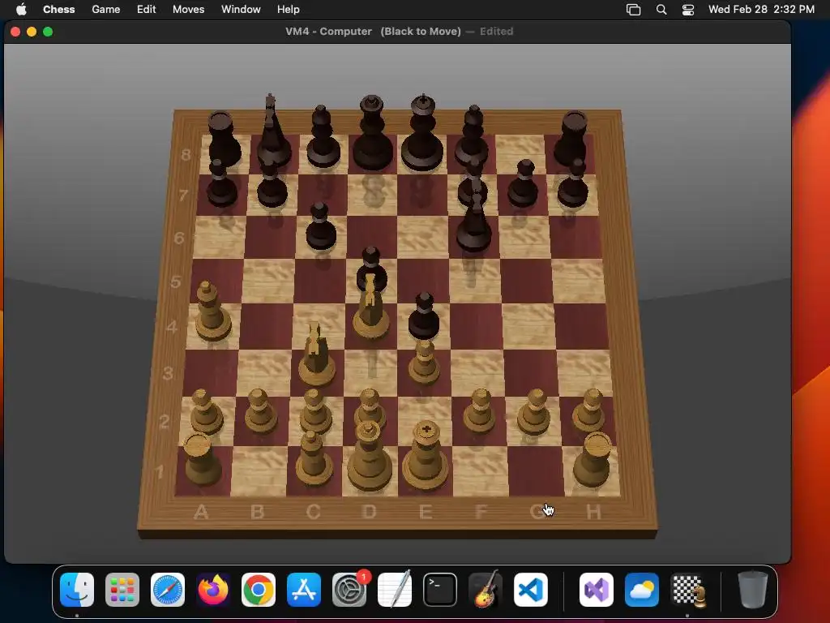830x623 pixels.
Task: Open Launchpad from the Dock
Action: coord(122,590)
